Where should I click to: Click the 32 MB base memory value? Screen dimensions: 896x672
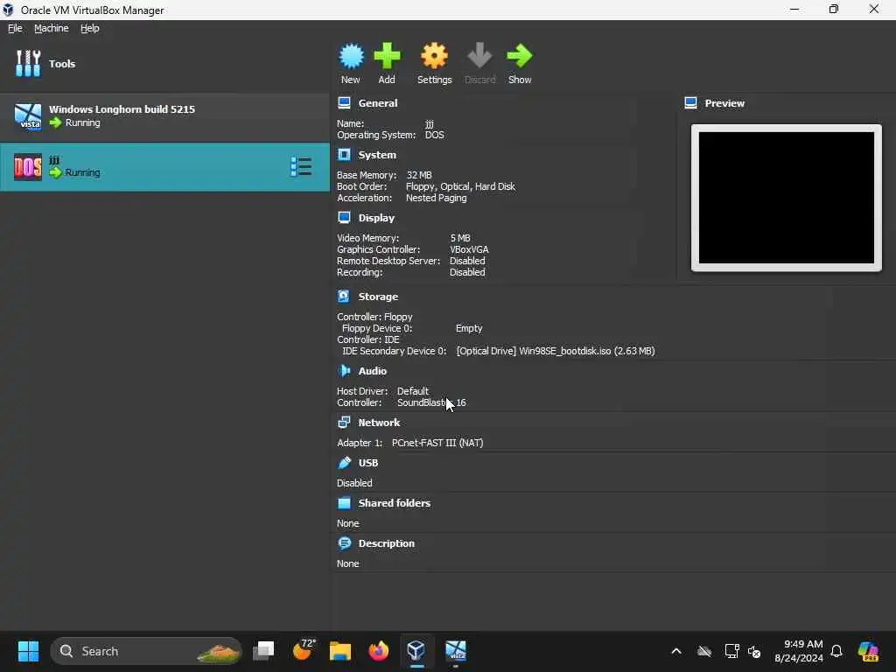[419, 175]
